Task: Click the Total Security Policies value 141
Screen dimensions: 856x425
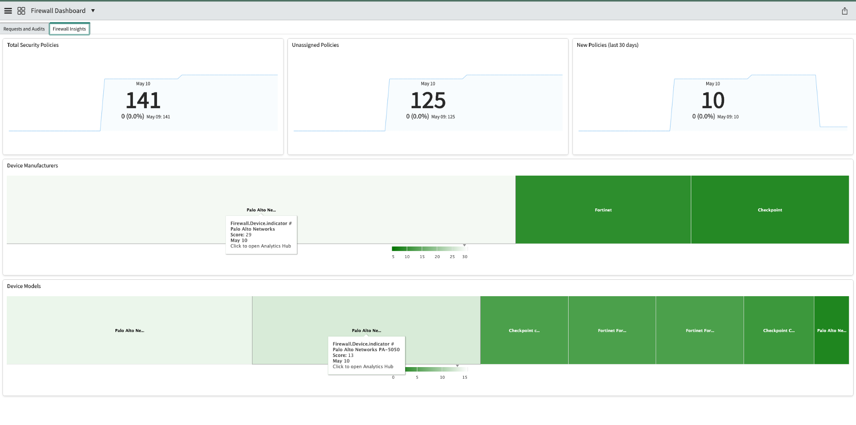Action: (x=143, y=100)
